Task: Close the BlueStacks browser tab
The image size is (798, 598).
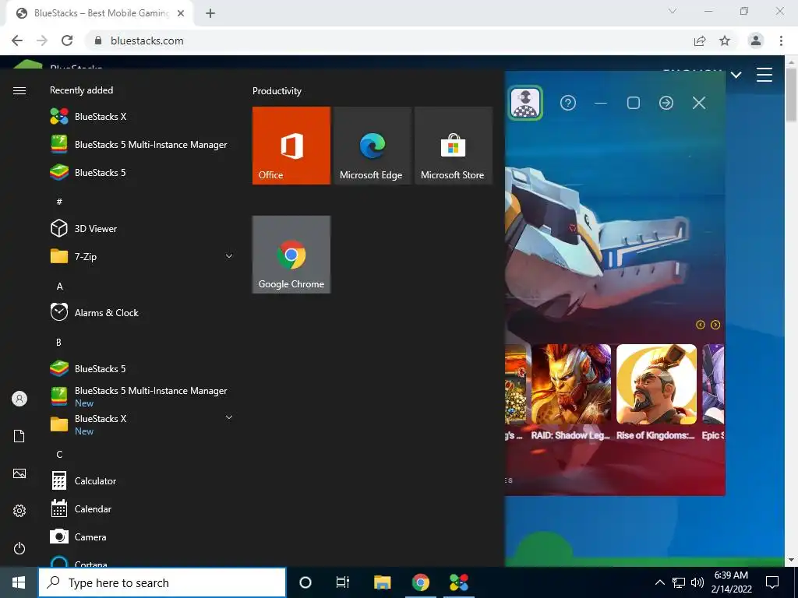Action: tap(181, 14)
